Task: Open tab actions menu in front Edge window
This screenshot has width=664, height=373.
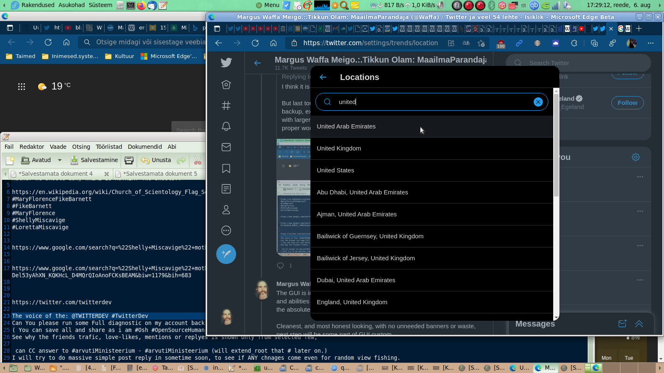Action: click(x=217, y=29)
